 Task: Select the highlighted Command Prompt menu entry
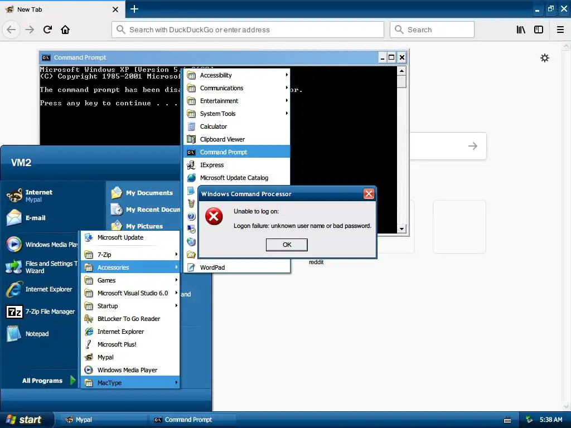pos(236,152)
